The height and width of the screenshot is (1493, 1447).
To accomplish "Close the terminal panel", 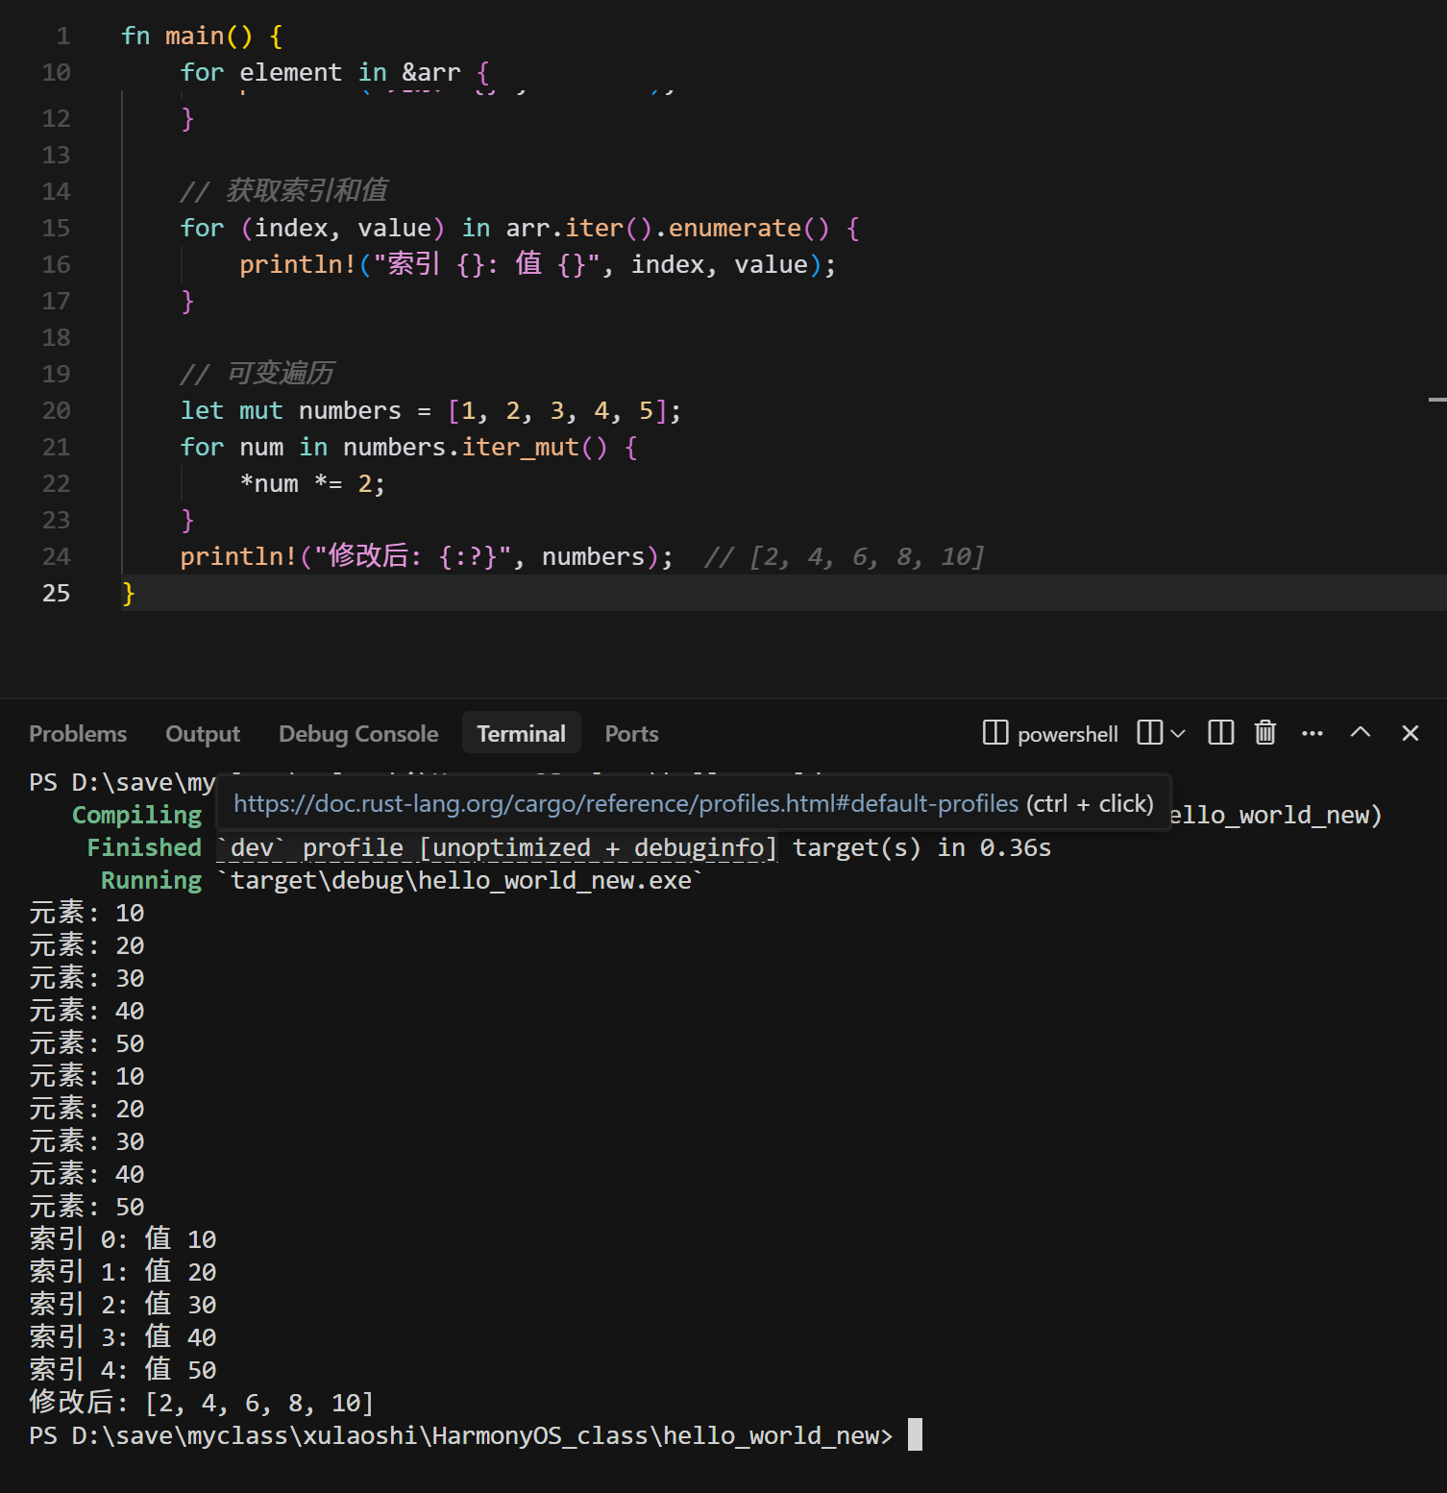I will click(1410, 733).
